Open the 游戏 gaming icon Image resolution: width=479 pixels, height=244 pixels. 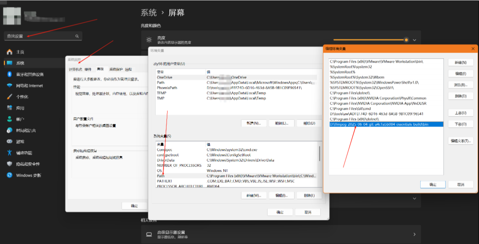click(x=9, y=142)
